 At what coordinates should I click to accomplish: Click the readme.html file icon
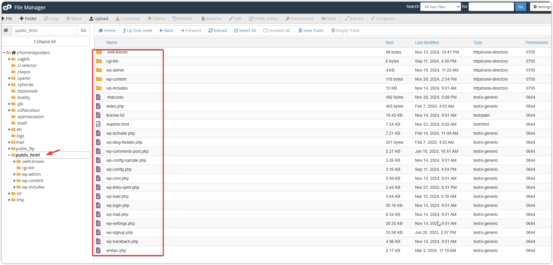[98, 124]
